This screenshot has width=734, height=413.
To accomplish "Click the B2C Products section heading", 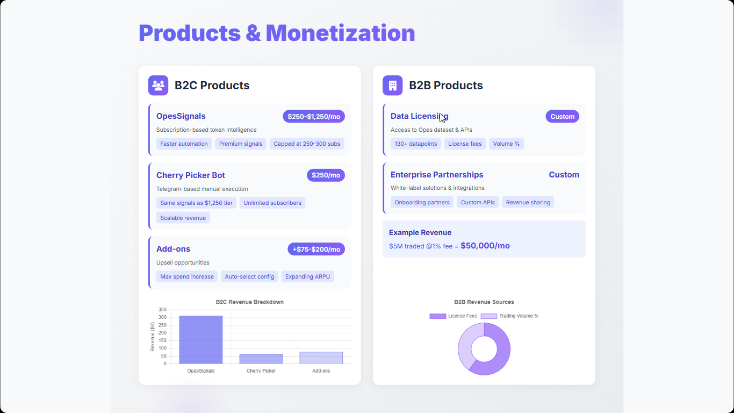I will [212, 86].
